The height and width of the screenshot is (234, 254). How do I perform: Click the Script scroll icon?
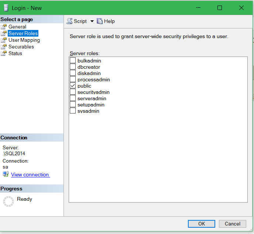(69, 21)
